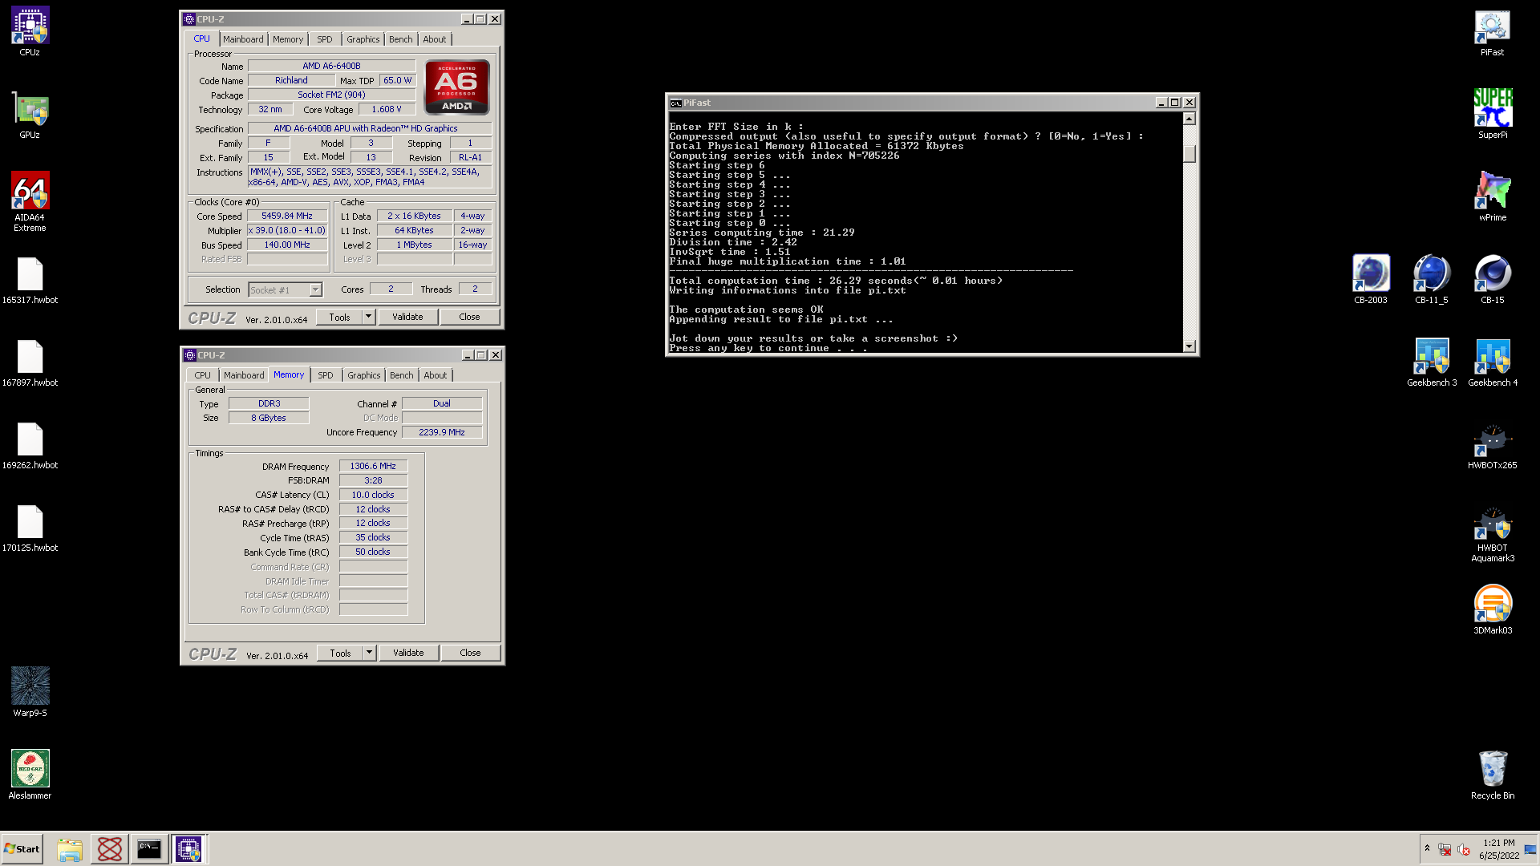Open Tools dropdown arrow in bottom CPU-Z
This screenshot has height=866, width=1540.
coord(369,653)
